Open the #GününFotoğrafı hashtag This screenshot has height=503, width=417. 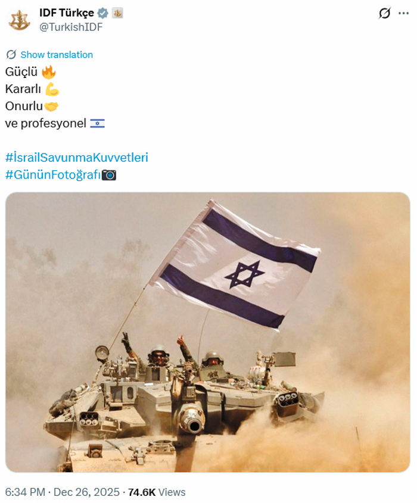point(53,175)
